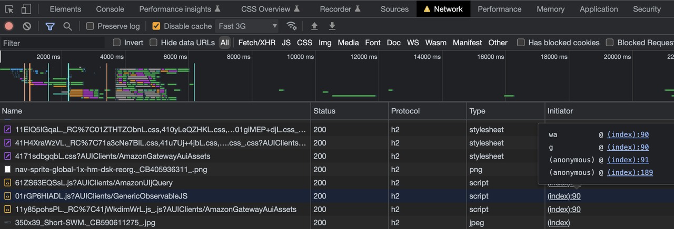Select the All filter type
This screenshot has height=229, width=674.
[225, 43]
